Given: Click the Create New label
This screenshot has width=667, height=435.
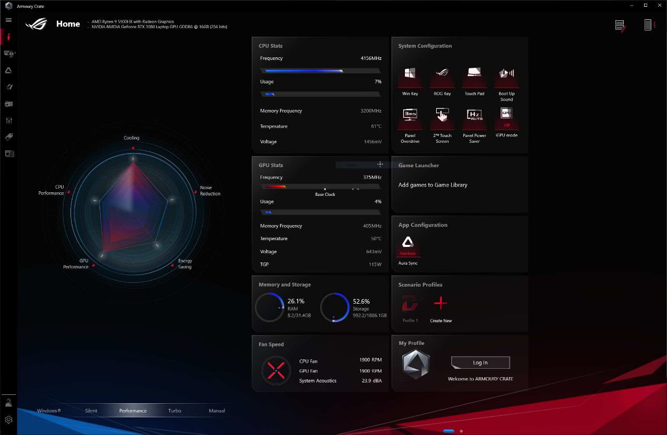Looking at the screenshot, I should tap(441, 321).
